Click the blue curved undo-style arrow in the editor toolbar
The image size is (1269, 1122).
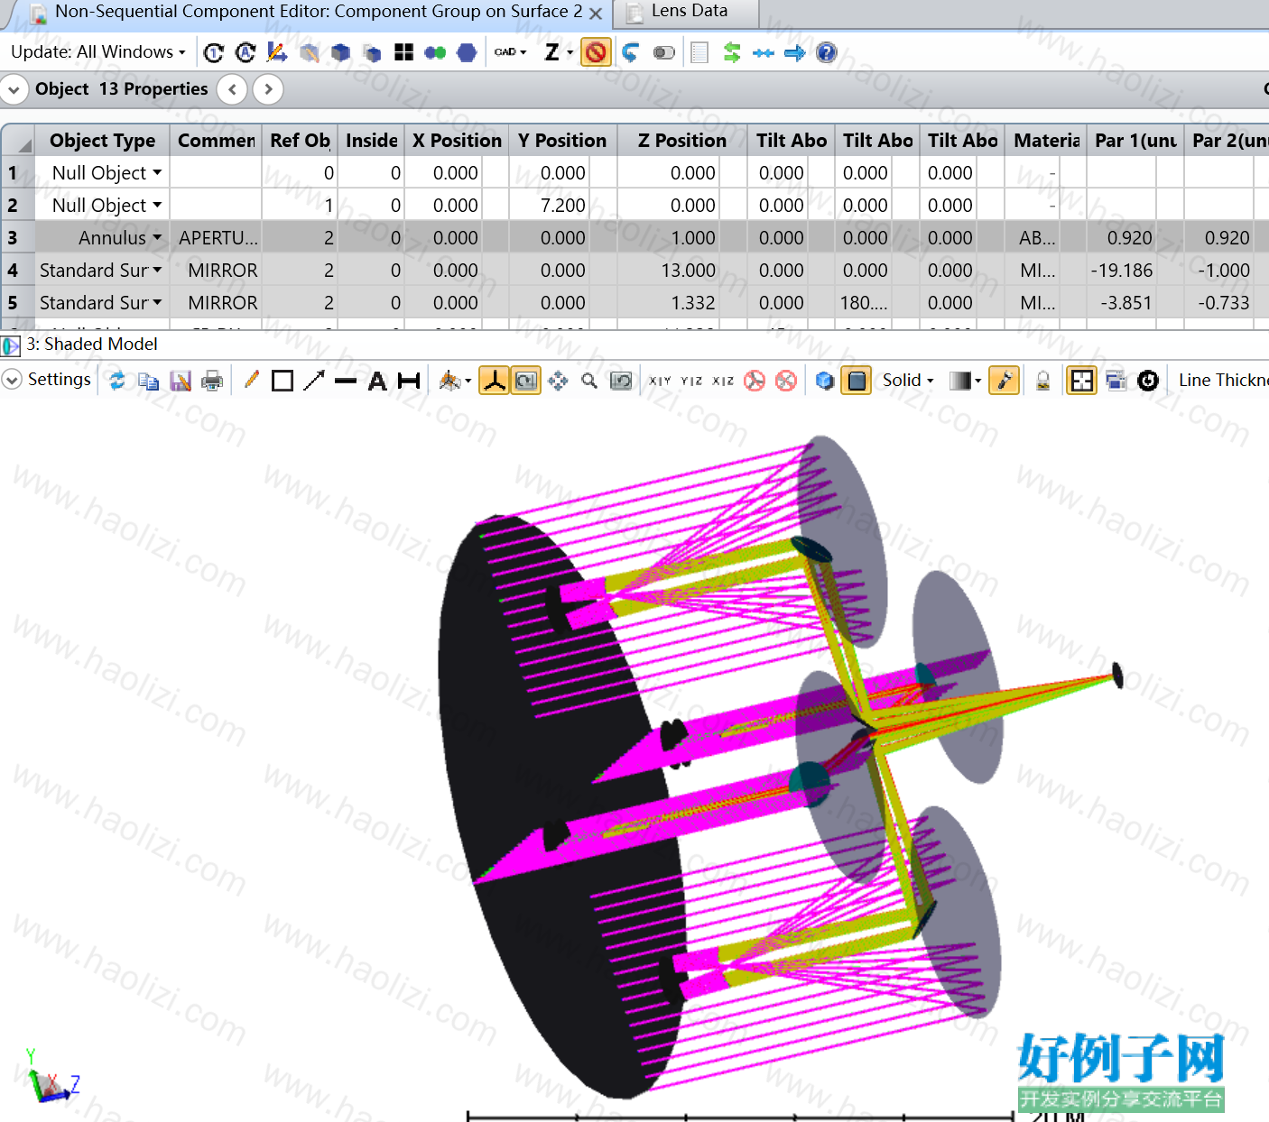point(630,52)
